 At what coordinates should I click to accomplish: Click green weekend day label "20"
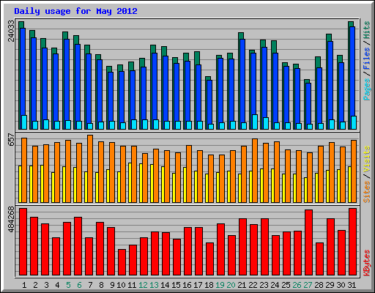point(231,285)
